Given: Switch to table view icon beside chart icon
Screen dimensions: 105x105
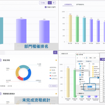Looking at the screenshot, I should pos(54,3).
